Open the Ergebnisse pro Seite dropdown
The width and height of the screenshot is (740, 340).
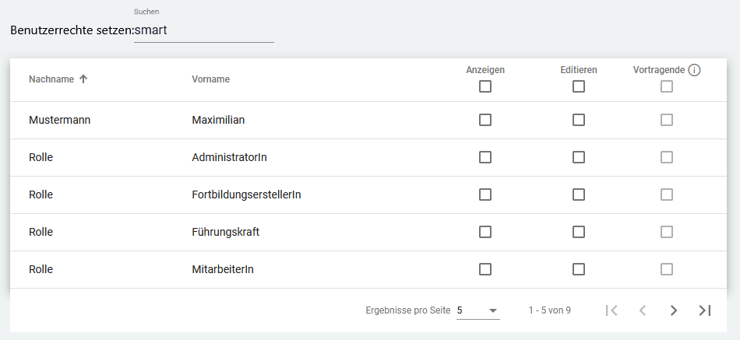point(477,310)
